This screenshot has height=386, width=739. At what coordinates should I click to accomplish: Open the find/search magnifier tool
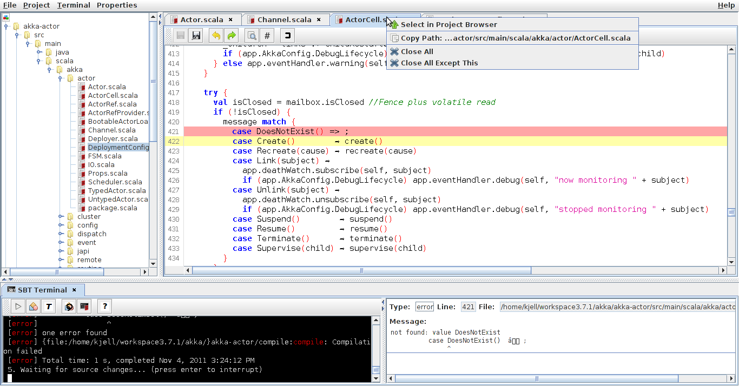pyautogui.click(x=252, y=36)
